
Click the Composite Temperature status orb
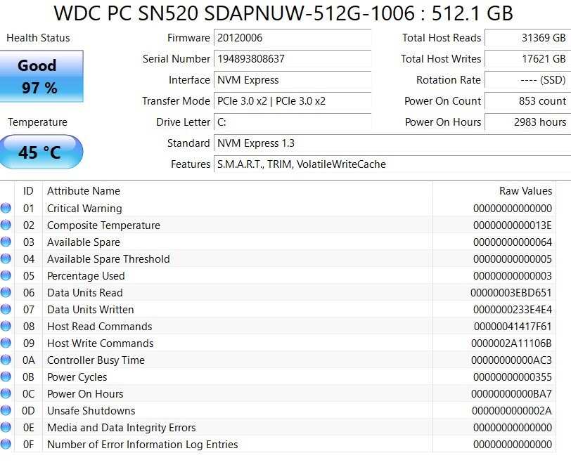pyautogui.click(x=6, y=225)
